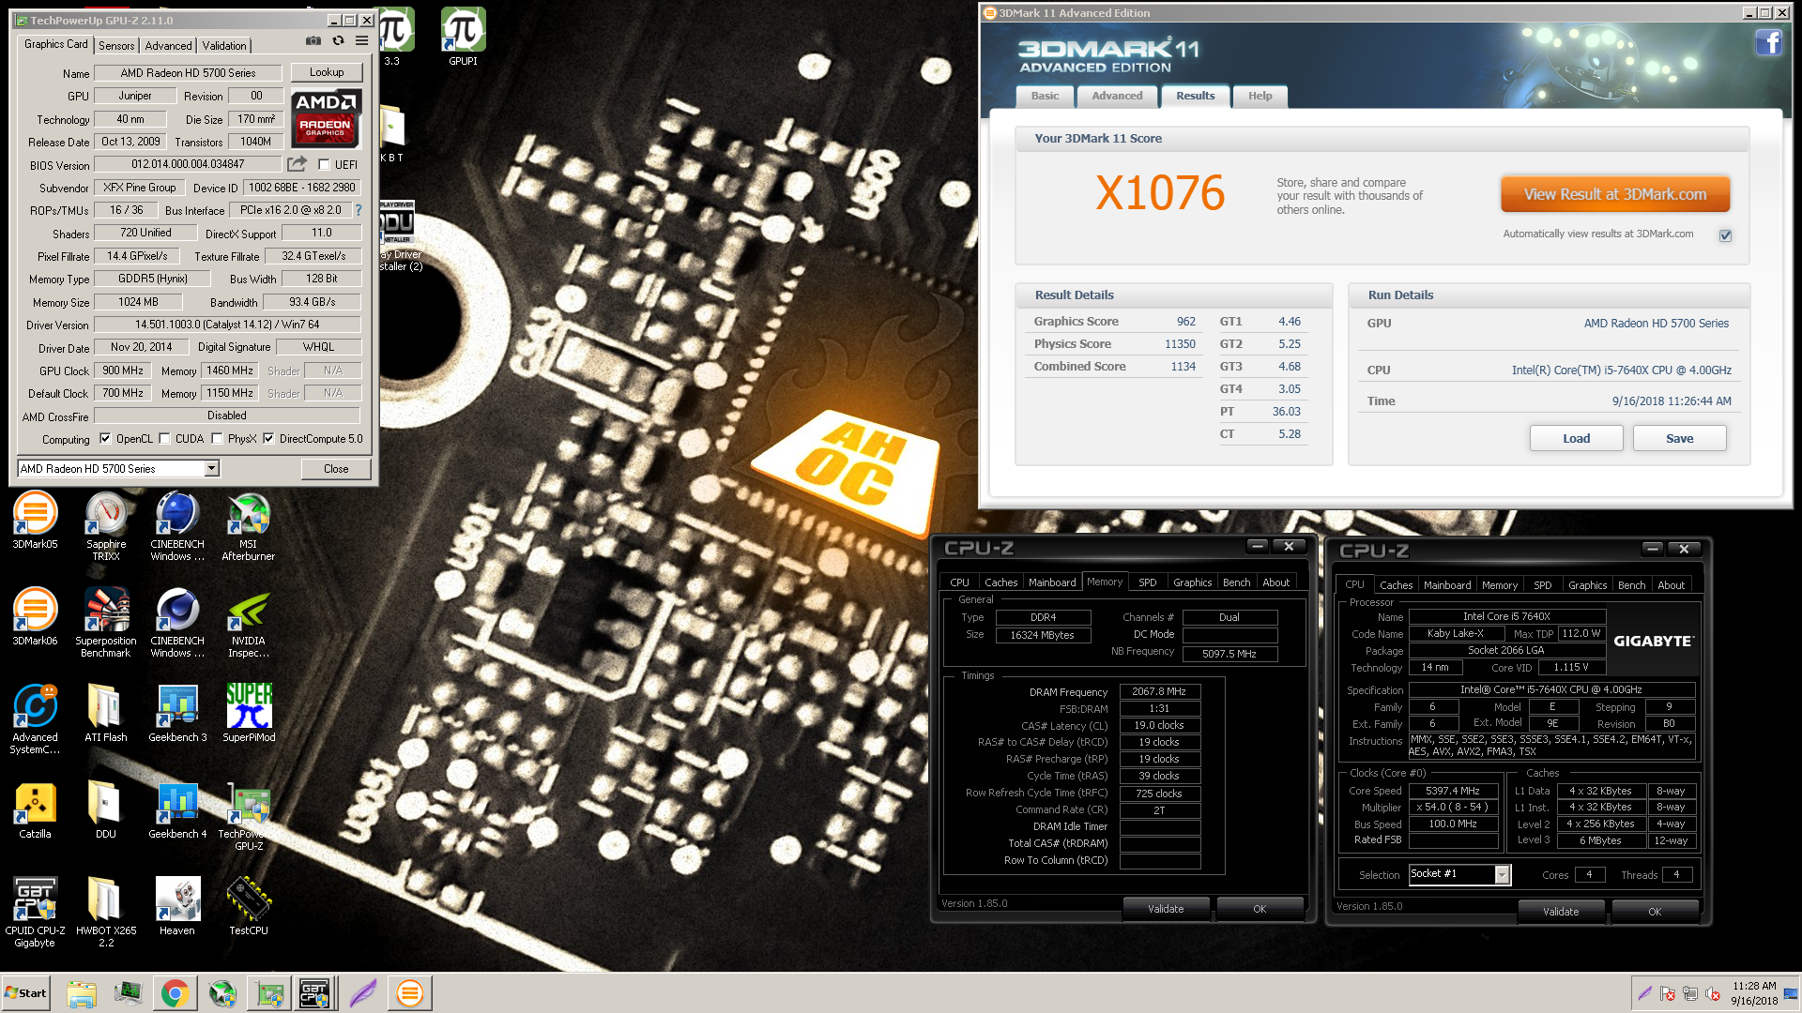Open Superposition Benchmark desktop icon
The width and height of the screenshot is (1802, 1013).
pyautogui.click(x=106, y=623)
